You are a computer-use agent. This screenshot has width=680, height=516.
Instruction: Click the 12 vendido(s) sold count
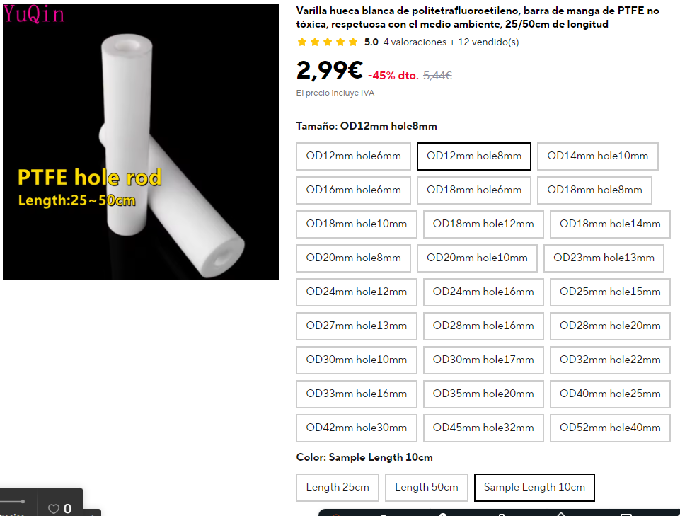pyautogui.click(x=488, y=42)
